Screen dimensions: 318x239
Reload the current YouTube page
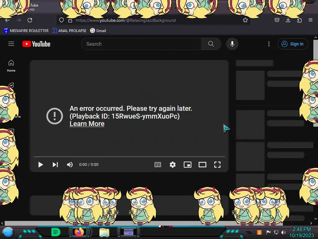tap(30, 20)
